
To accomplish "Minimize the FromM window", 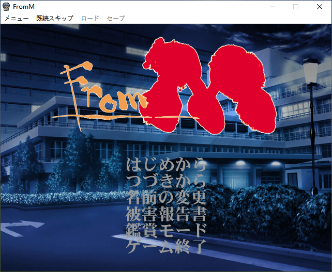I will [272, 7].
